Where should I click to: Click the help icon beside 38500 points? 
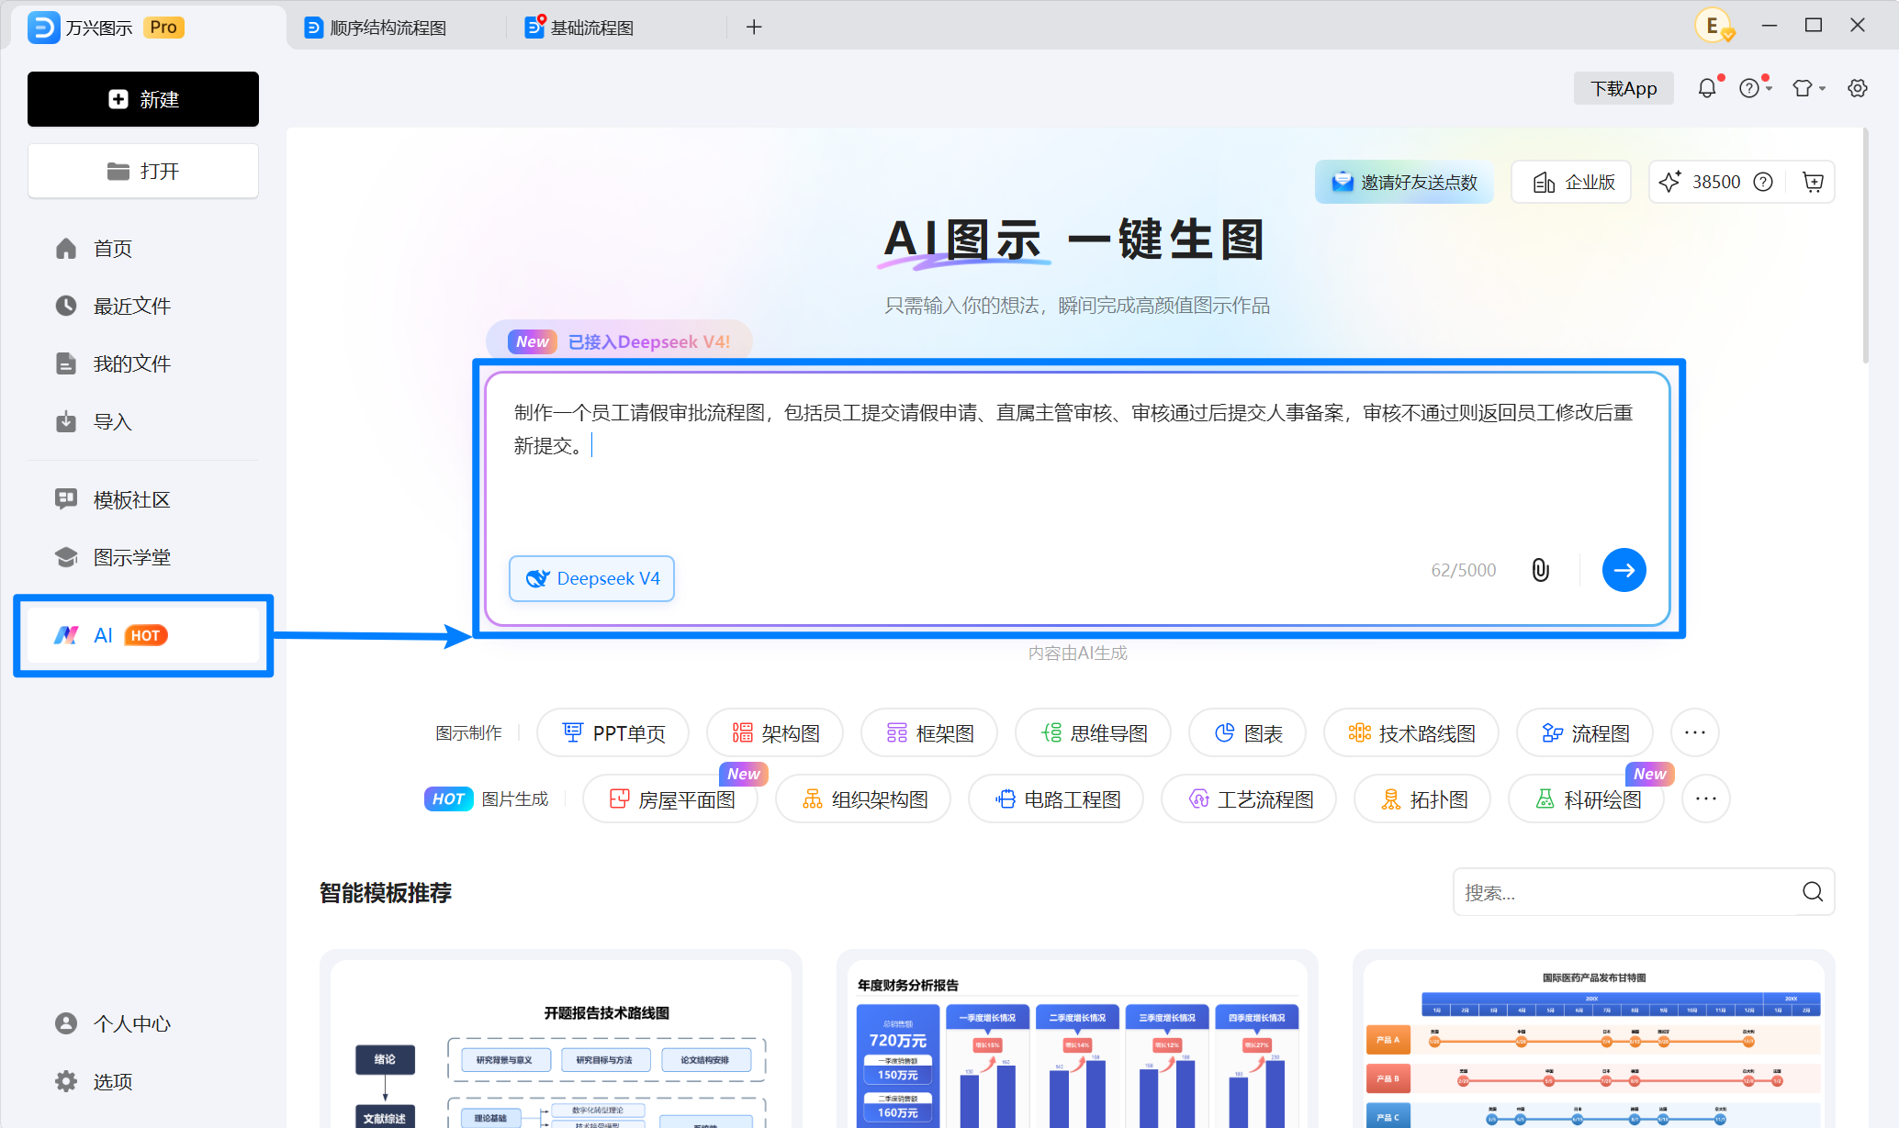[x=1763, y=182]
